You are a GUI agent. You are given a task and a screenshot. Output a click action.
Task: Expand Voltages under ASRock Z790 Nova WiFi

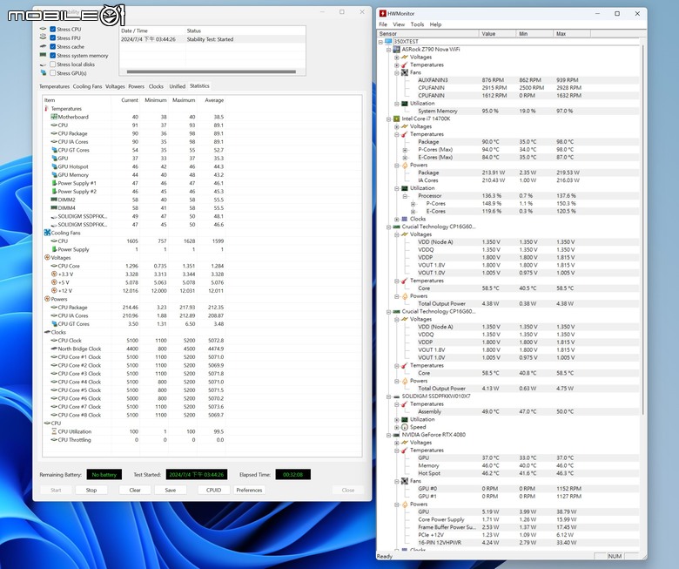point(397,58)
